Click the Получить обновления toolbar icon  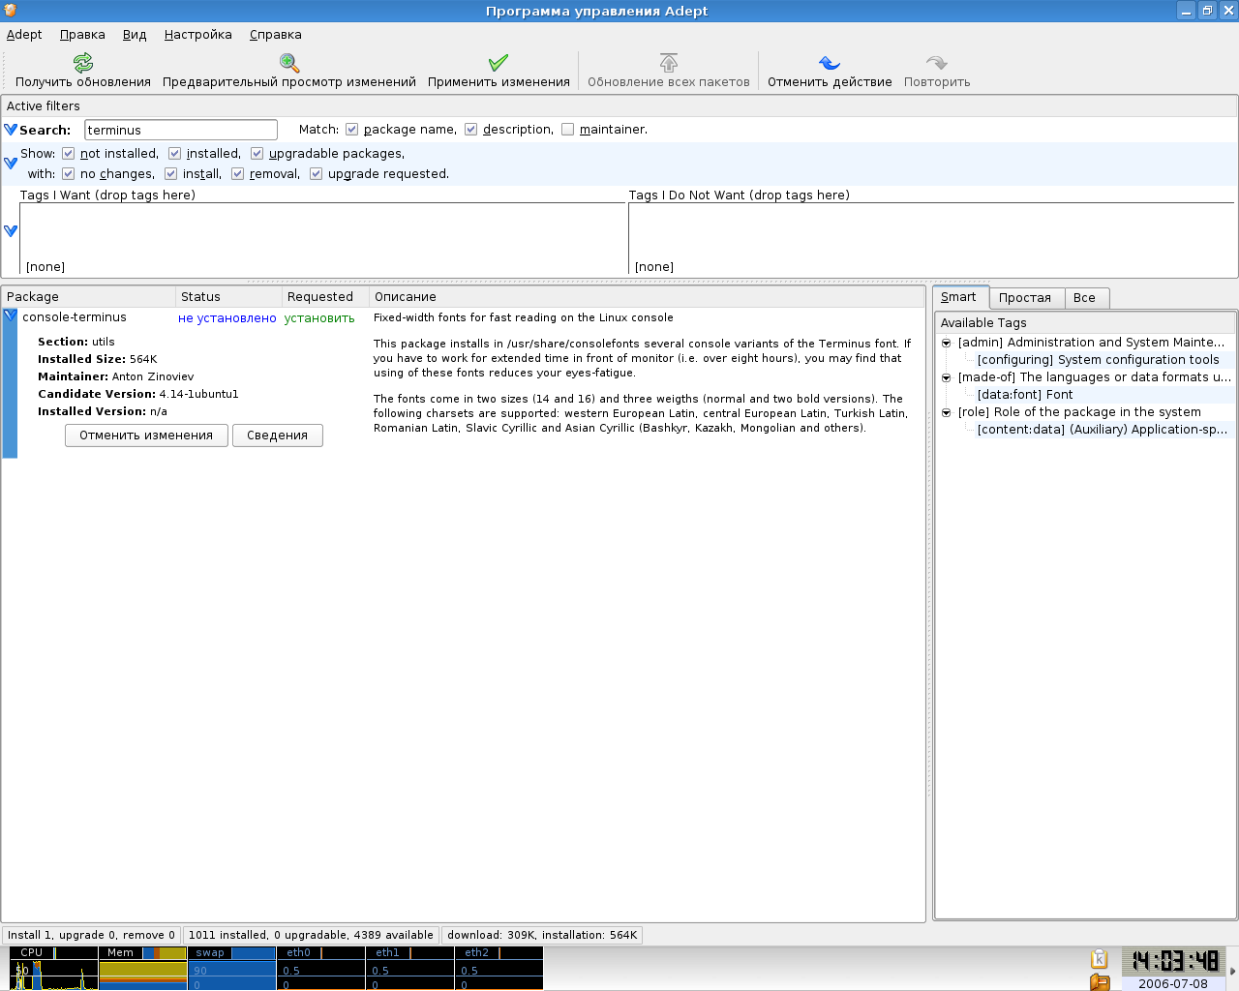tap(83, 64)
